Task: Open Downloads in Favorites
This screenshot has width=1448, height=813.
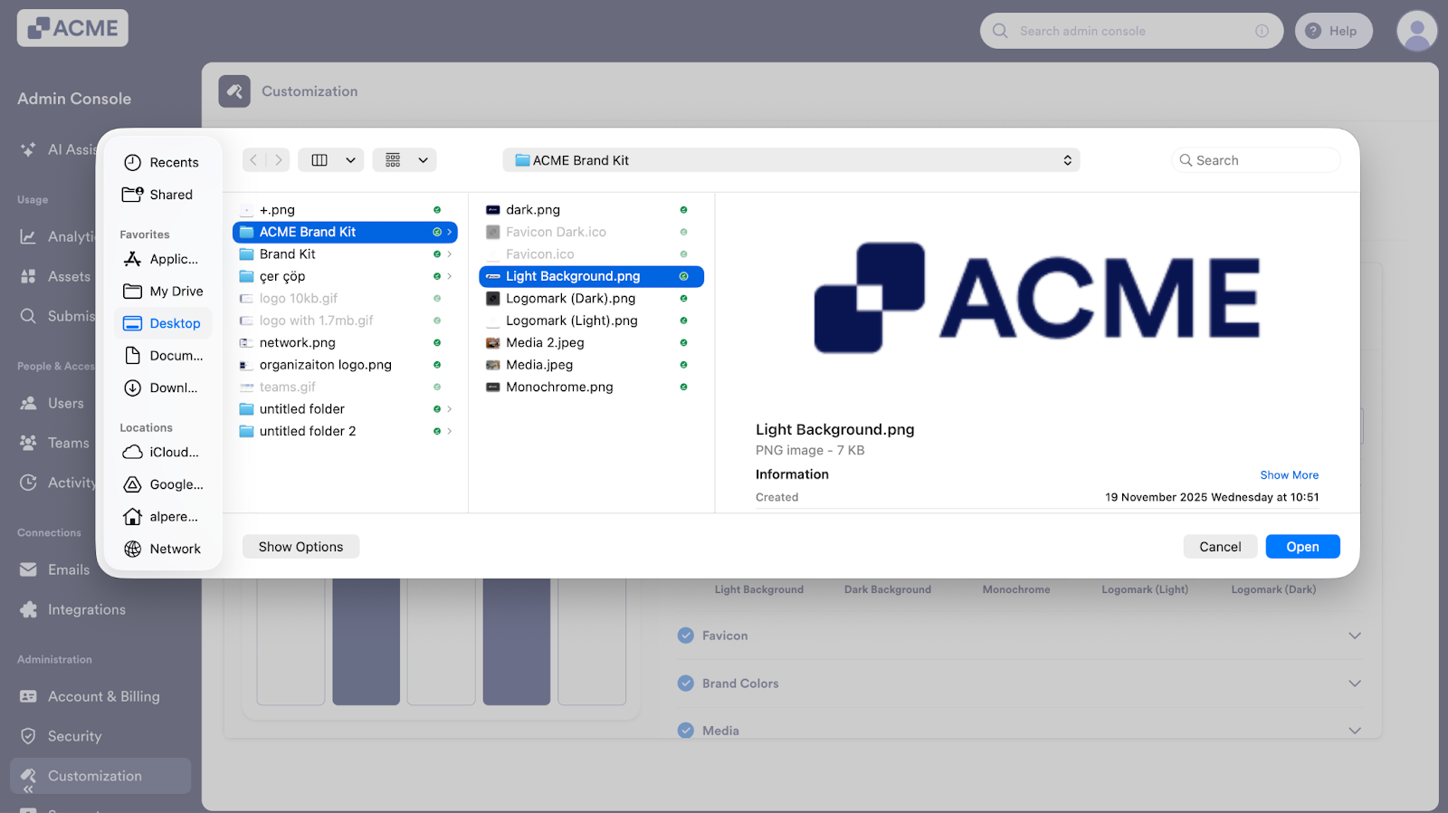Action: pos(161,387)
